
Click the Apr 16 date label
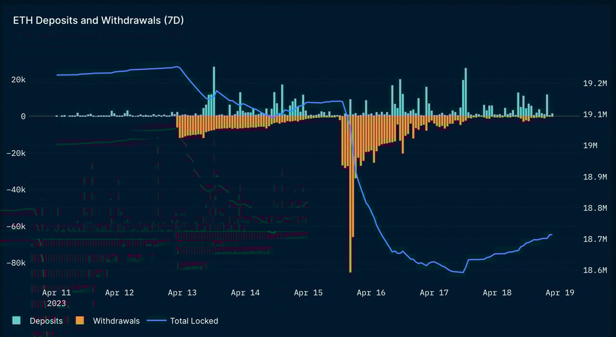coord(371,292)
